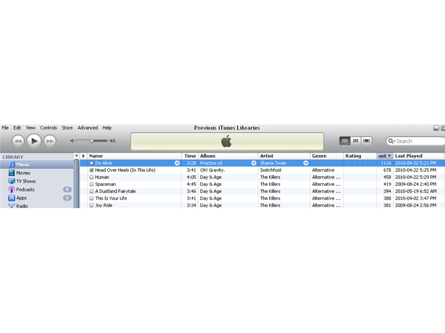Open the Advanced menu
Viewport: 445px width, 333px height.
click(x=87, y=128)
